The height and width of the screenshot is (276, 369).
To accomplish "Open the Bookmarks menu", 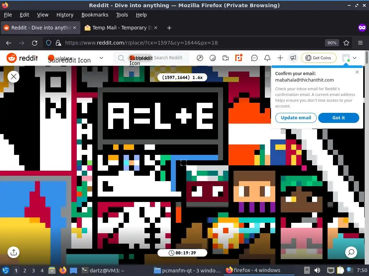I will (95, 15).
